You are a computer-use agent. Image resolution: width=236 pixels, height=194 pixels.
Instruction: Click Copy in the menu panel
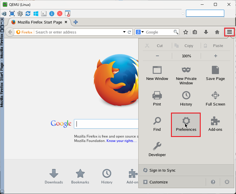pos(186,46)
